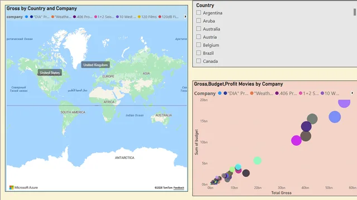This screenshot has height=200, width=357.
Task: Click the Country slicer header
Action: pos(205,5)
